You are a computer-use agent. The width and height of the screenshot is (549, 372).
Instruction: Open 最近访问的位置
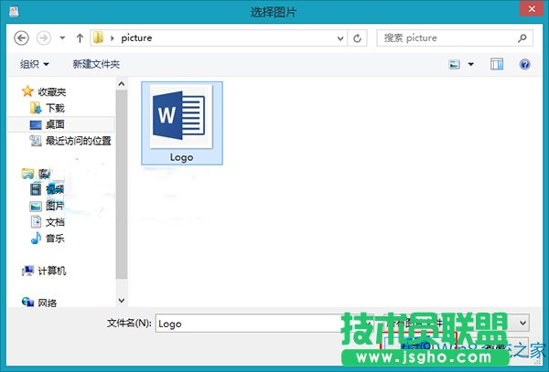tap(78, 141)
